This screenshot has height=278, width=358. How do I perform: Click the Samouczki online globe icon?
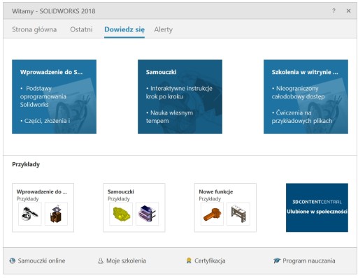(13, 261)
